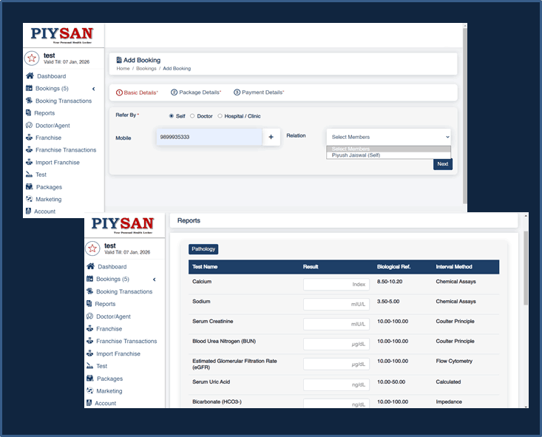Choose Piyush Jaiswal (Self) from dropdown list
The height and width of the screenshot is (437, 542).
coord(388,155)
